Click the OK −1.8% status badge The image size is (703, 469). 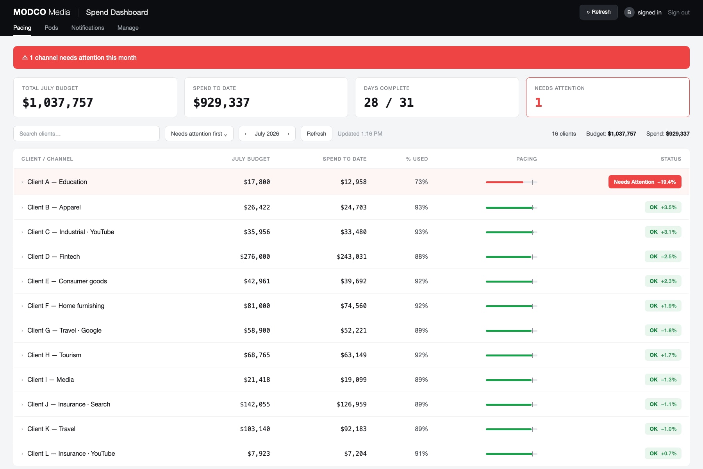663,330
